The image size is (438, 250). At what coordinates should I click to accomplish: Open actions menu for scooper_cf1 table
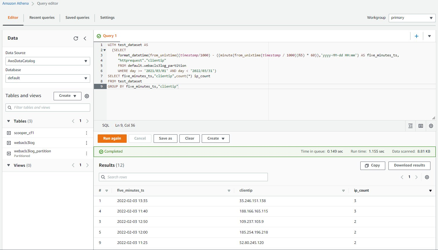pyautogui.click(x=86, y=133)
